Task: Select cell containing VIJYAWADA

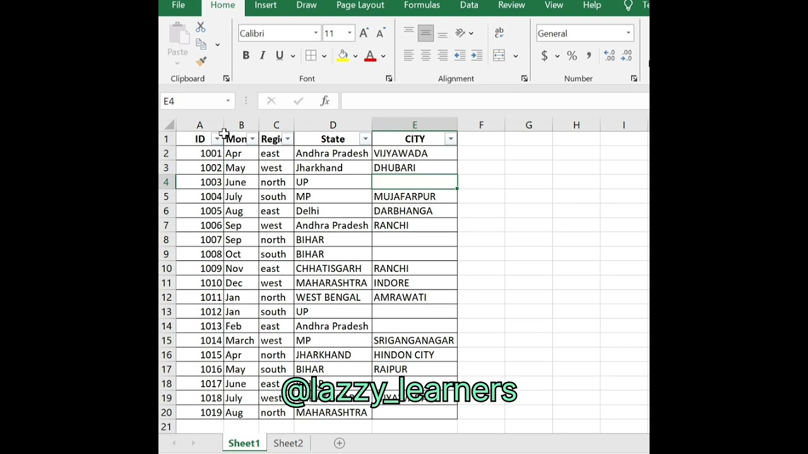Action: pyautogui.click(x=415, y=153)
